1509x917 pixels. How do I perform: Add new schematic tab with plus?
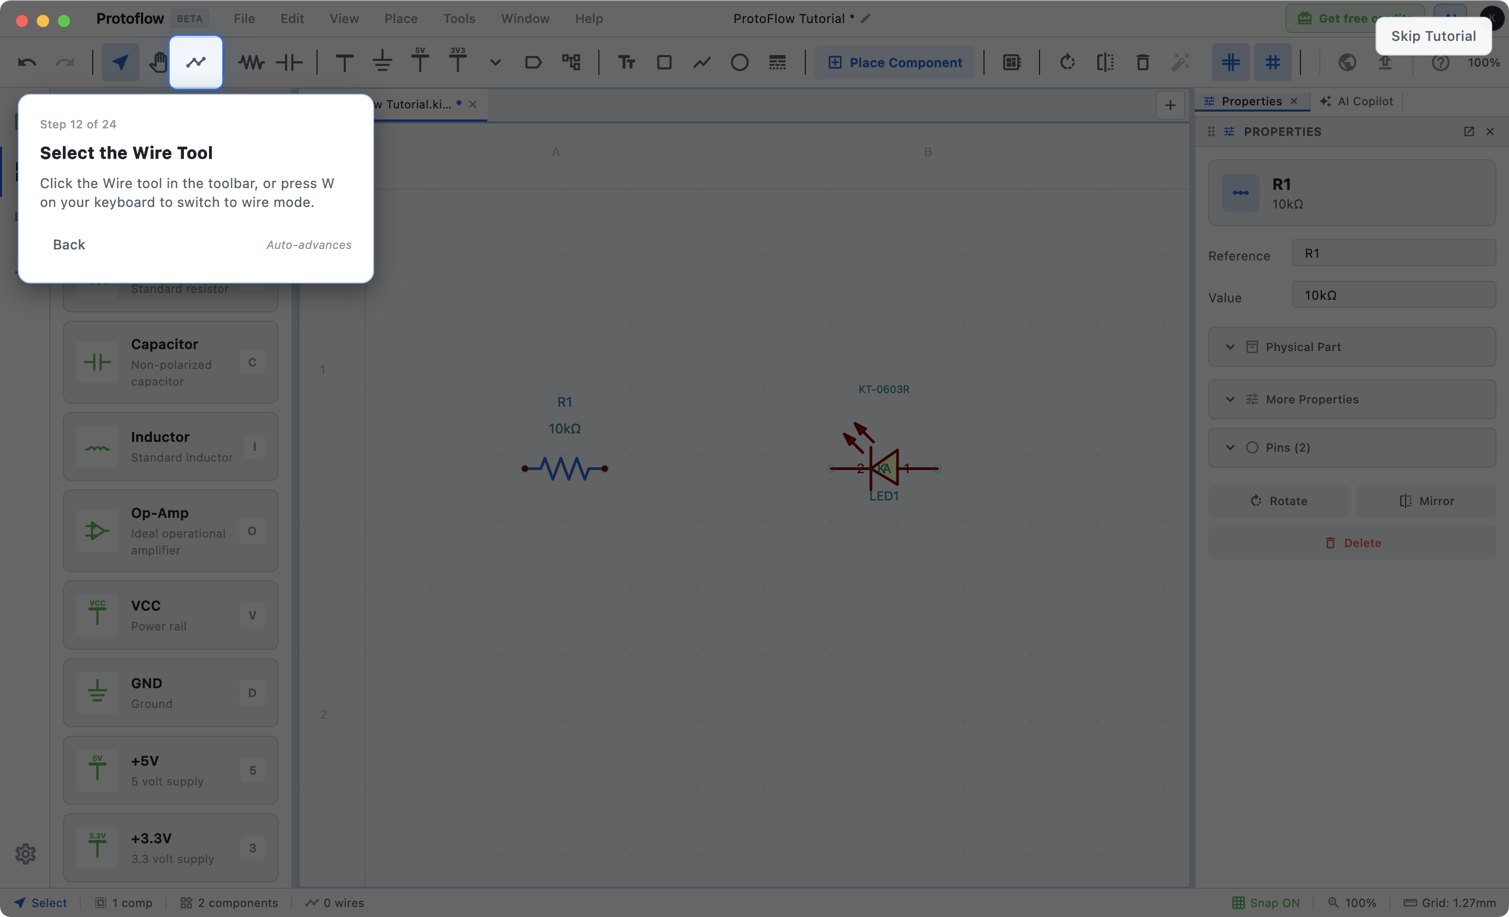click(1169, 105)
